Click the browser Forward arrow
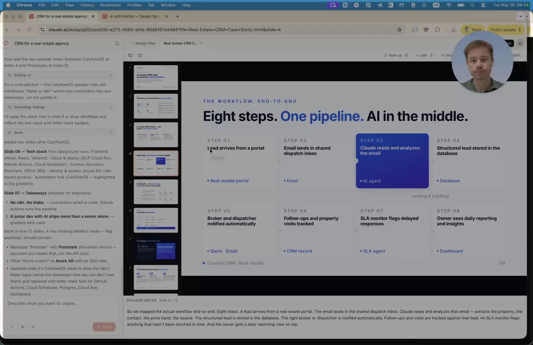 tap(18, 30)
